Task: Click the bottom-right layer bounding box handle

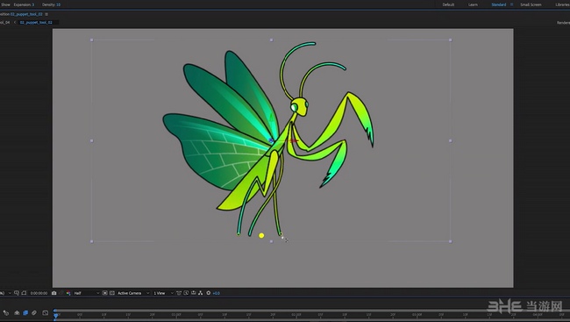Action: [x=451, y=241]
